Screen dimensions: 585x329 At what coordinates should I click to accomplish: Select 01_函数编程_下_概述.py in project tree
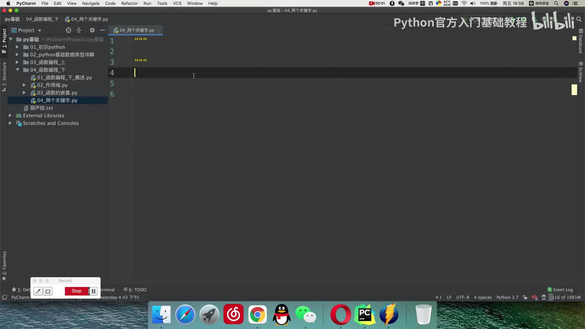point(64,78)
